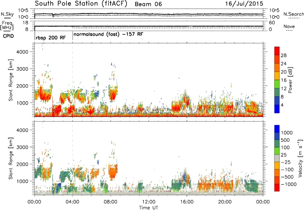This screenshot has width=304, height=210.
Task: Click the "12:00" time axis label
Action: point(149,202)
